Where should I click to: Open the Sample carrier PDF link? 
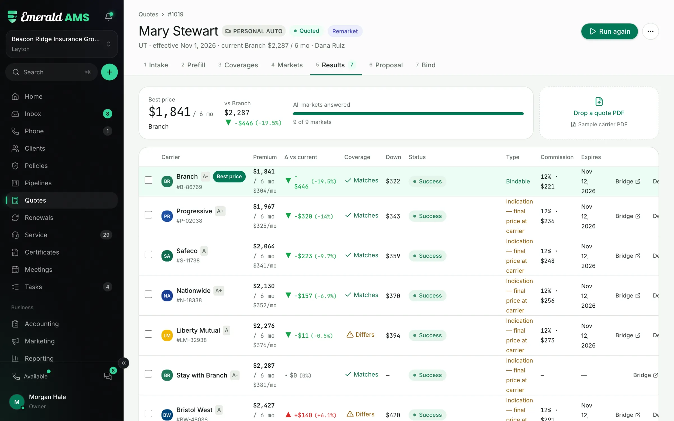click(x=599, y=124)
